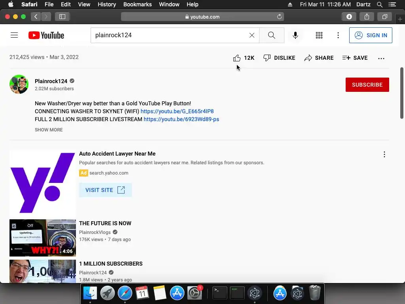Screen dimensions: 405x304
Task: Open Calendar in the dock
Action: [x=142, y=293]
